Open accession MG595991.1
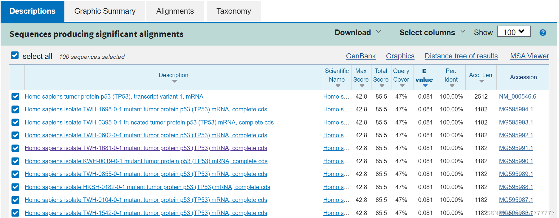The width and height of the screenshot is (559, 218). pos(516,148)
